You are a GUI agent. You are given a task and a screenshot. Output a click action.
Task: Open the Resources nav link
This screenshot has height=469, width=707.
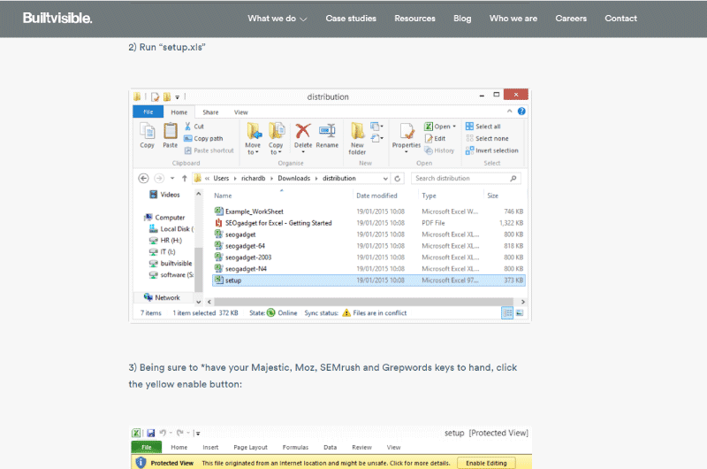pos(414,19)
